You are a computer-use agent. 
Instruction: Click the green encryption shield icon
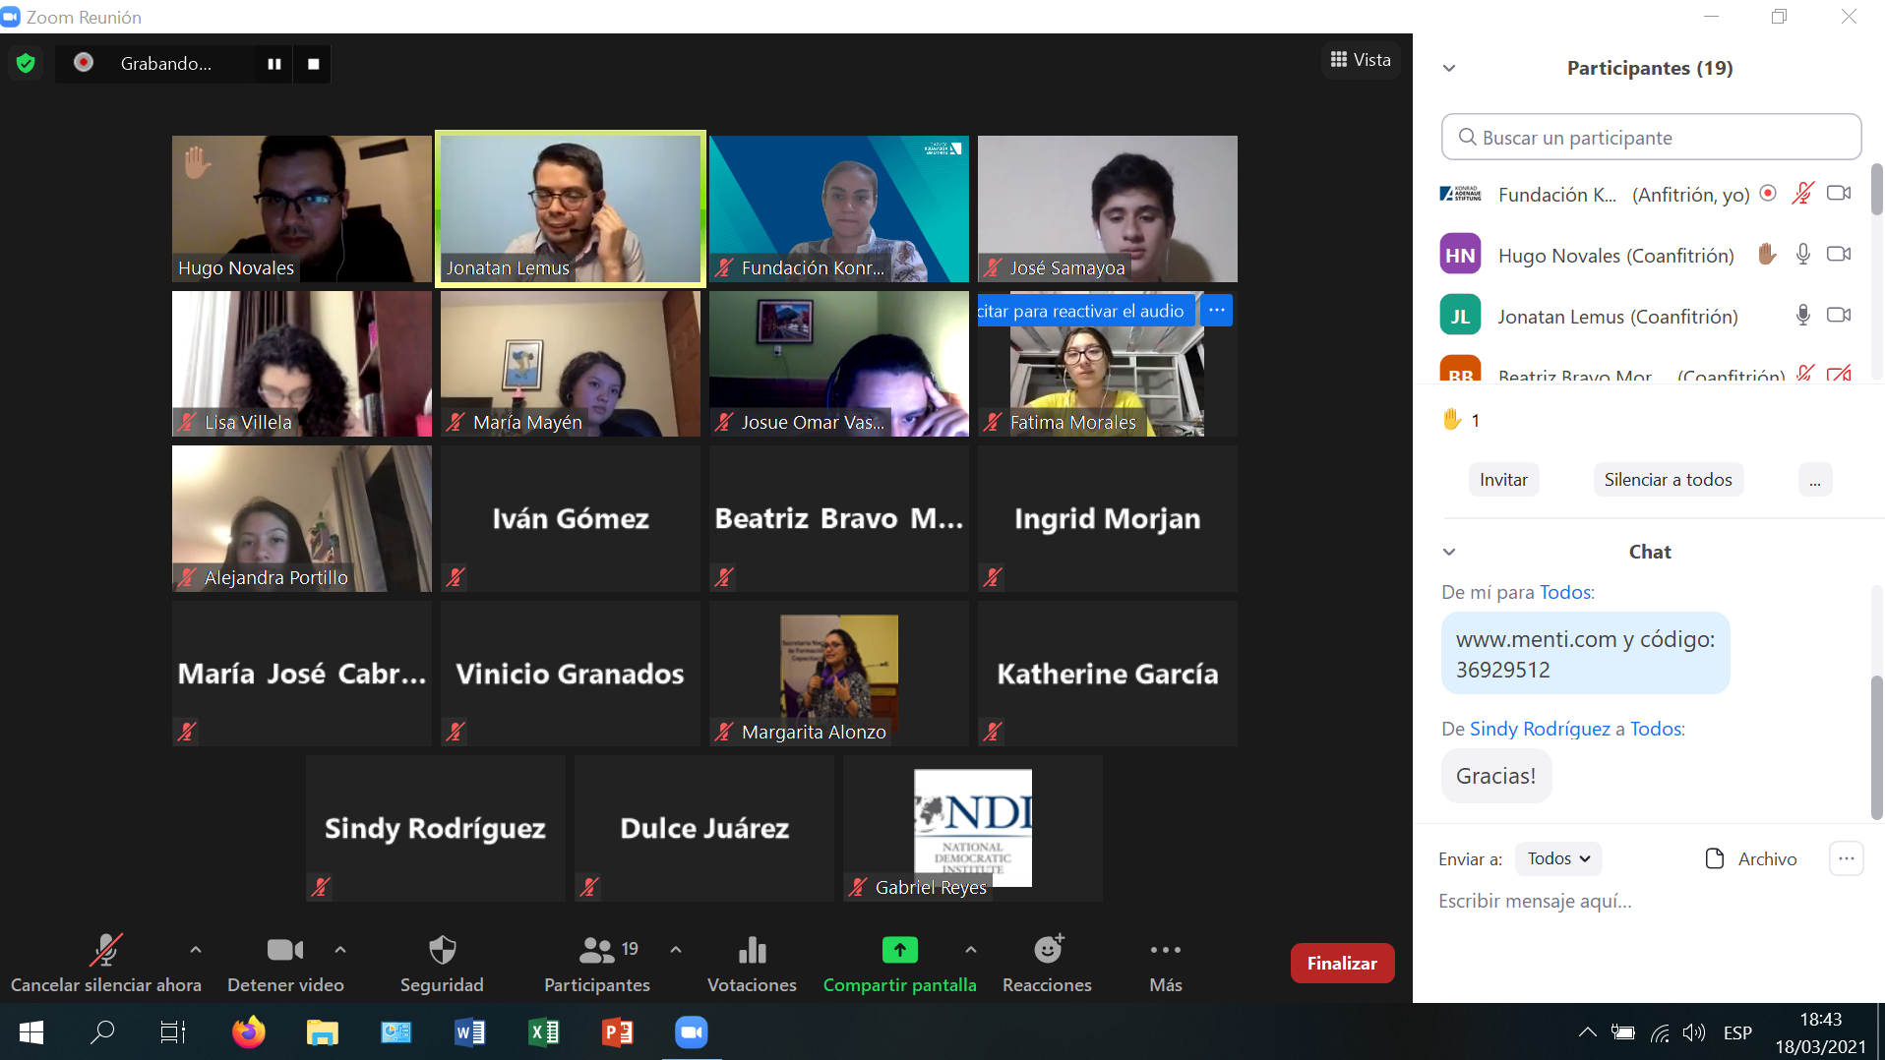(x=27, y=64)
